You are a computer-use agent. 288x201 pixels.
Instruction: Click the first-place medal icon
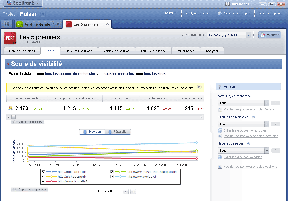click(11, 108)
